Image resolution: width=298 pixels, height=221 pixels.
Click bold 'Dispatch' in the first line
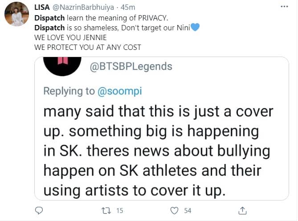click(50, 18)
